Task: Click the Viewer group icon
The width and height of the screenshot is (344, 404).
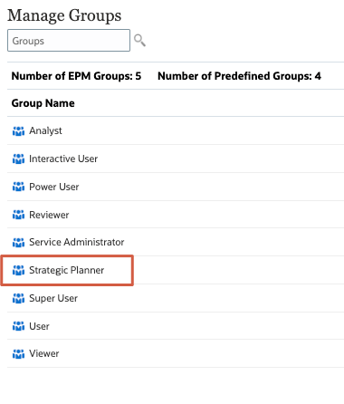Action: [x=18, y=353]
